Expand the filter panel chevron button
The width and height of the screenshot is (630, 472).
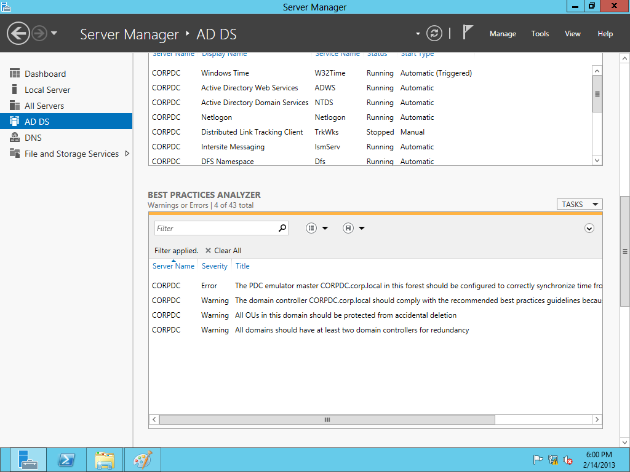pos(589,228)
